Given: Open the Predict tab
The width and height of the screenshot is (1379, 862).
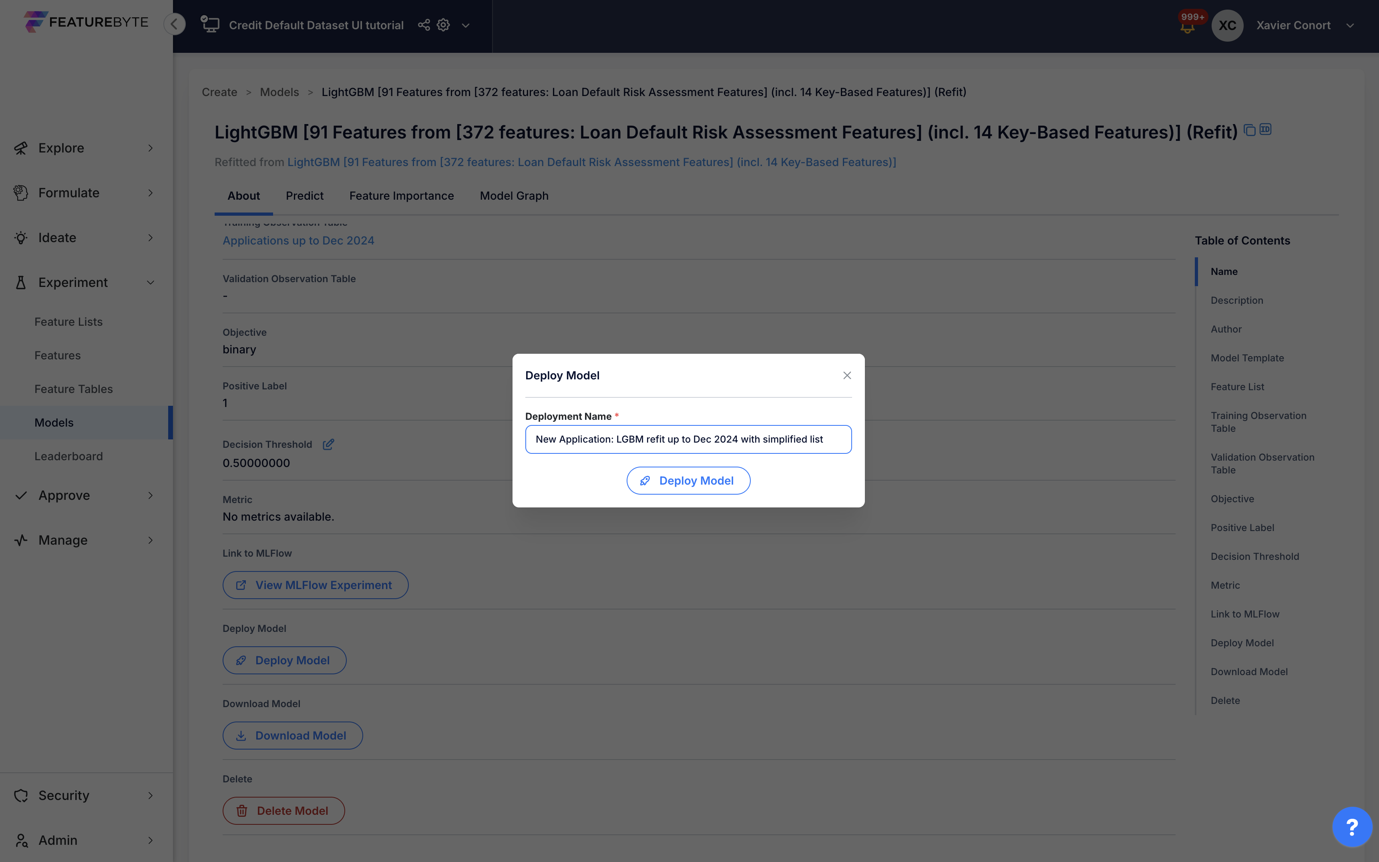Looking at the screenshot, I should pyautogui.click(x=305, y=196).
